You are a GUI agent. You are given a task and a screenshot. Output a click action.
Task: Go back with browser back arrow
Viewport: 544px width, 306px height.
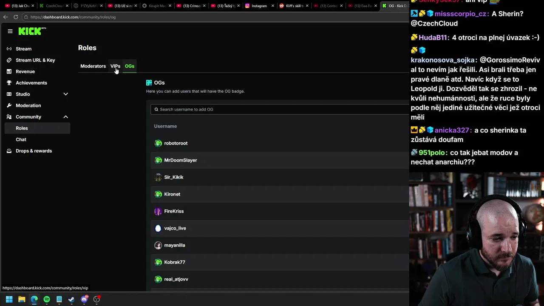click(6, 17)
